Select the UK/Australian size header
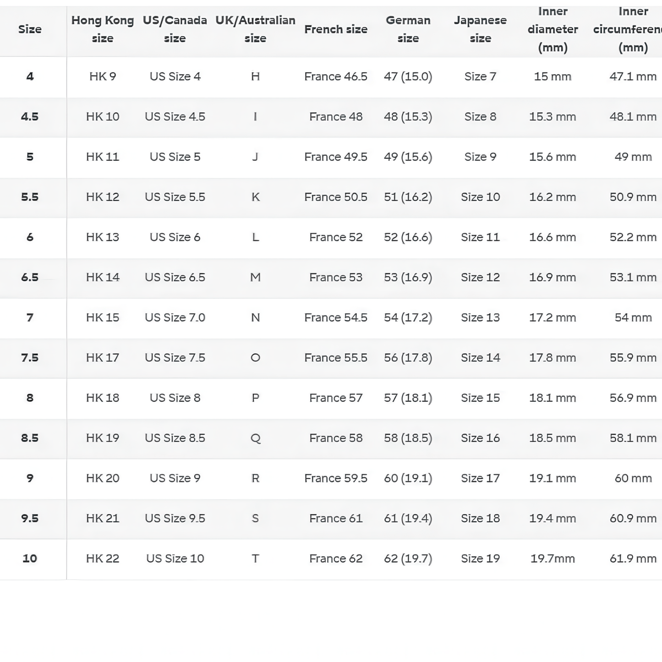The height and width of the screenshot is (662, 662). coord(255,29)
